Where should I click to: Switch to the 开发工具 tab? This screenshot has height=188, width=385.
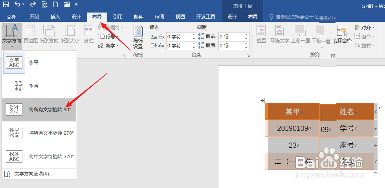point(206,17)
